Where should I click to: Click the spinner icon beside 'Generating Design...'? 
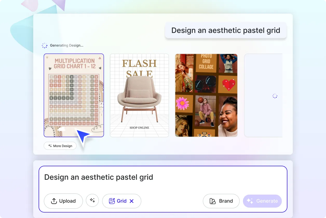point(45,46)
